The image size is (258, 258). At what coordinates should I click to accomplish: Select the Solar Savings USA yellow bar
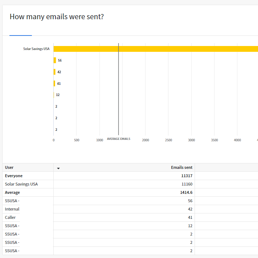coord(156,49)
